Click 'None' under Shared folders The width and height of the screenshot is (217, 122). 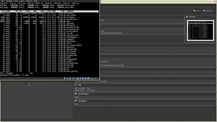77,97
